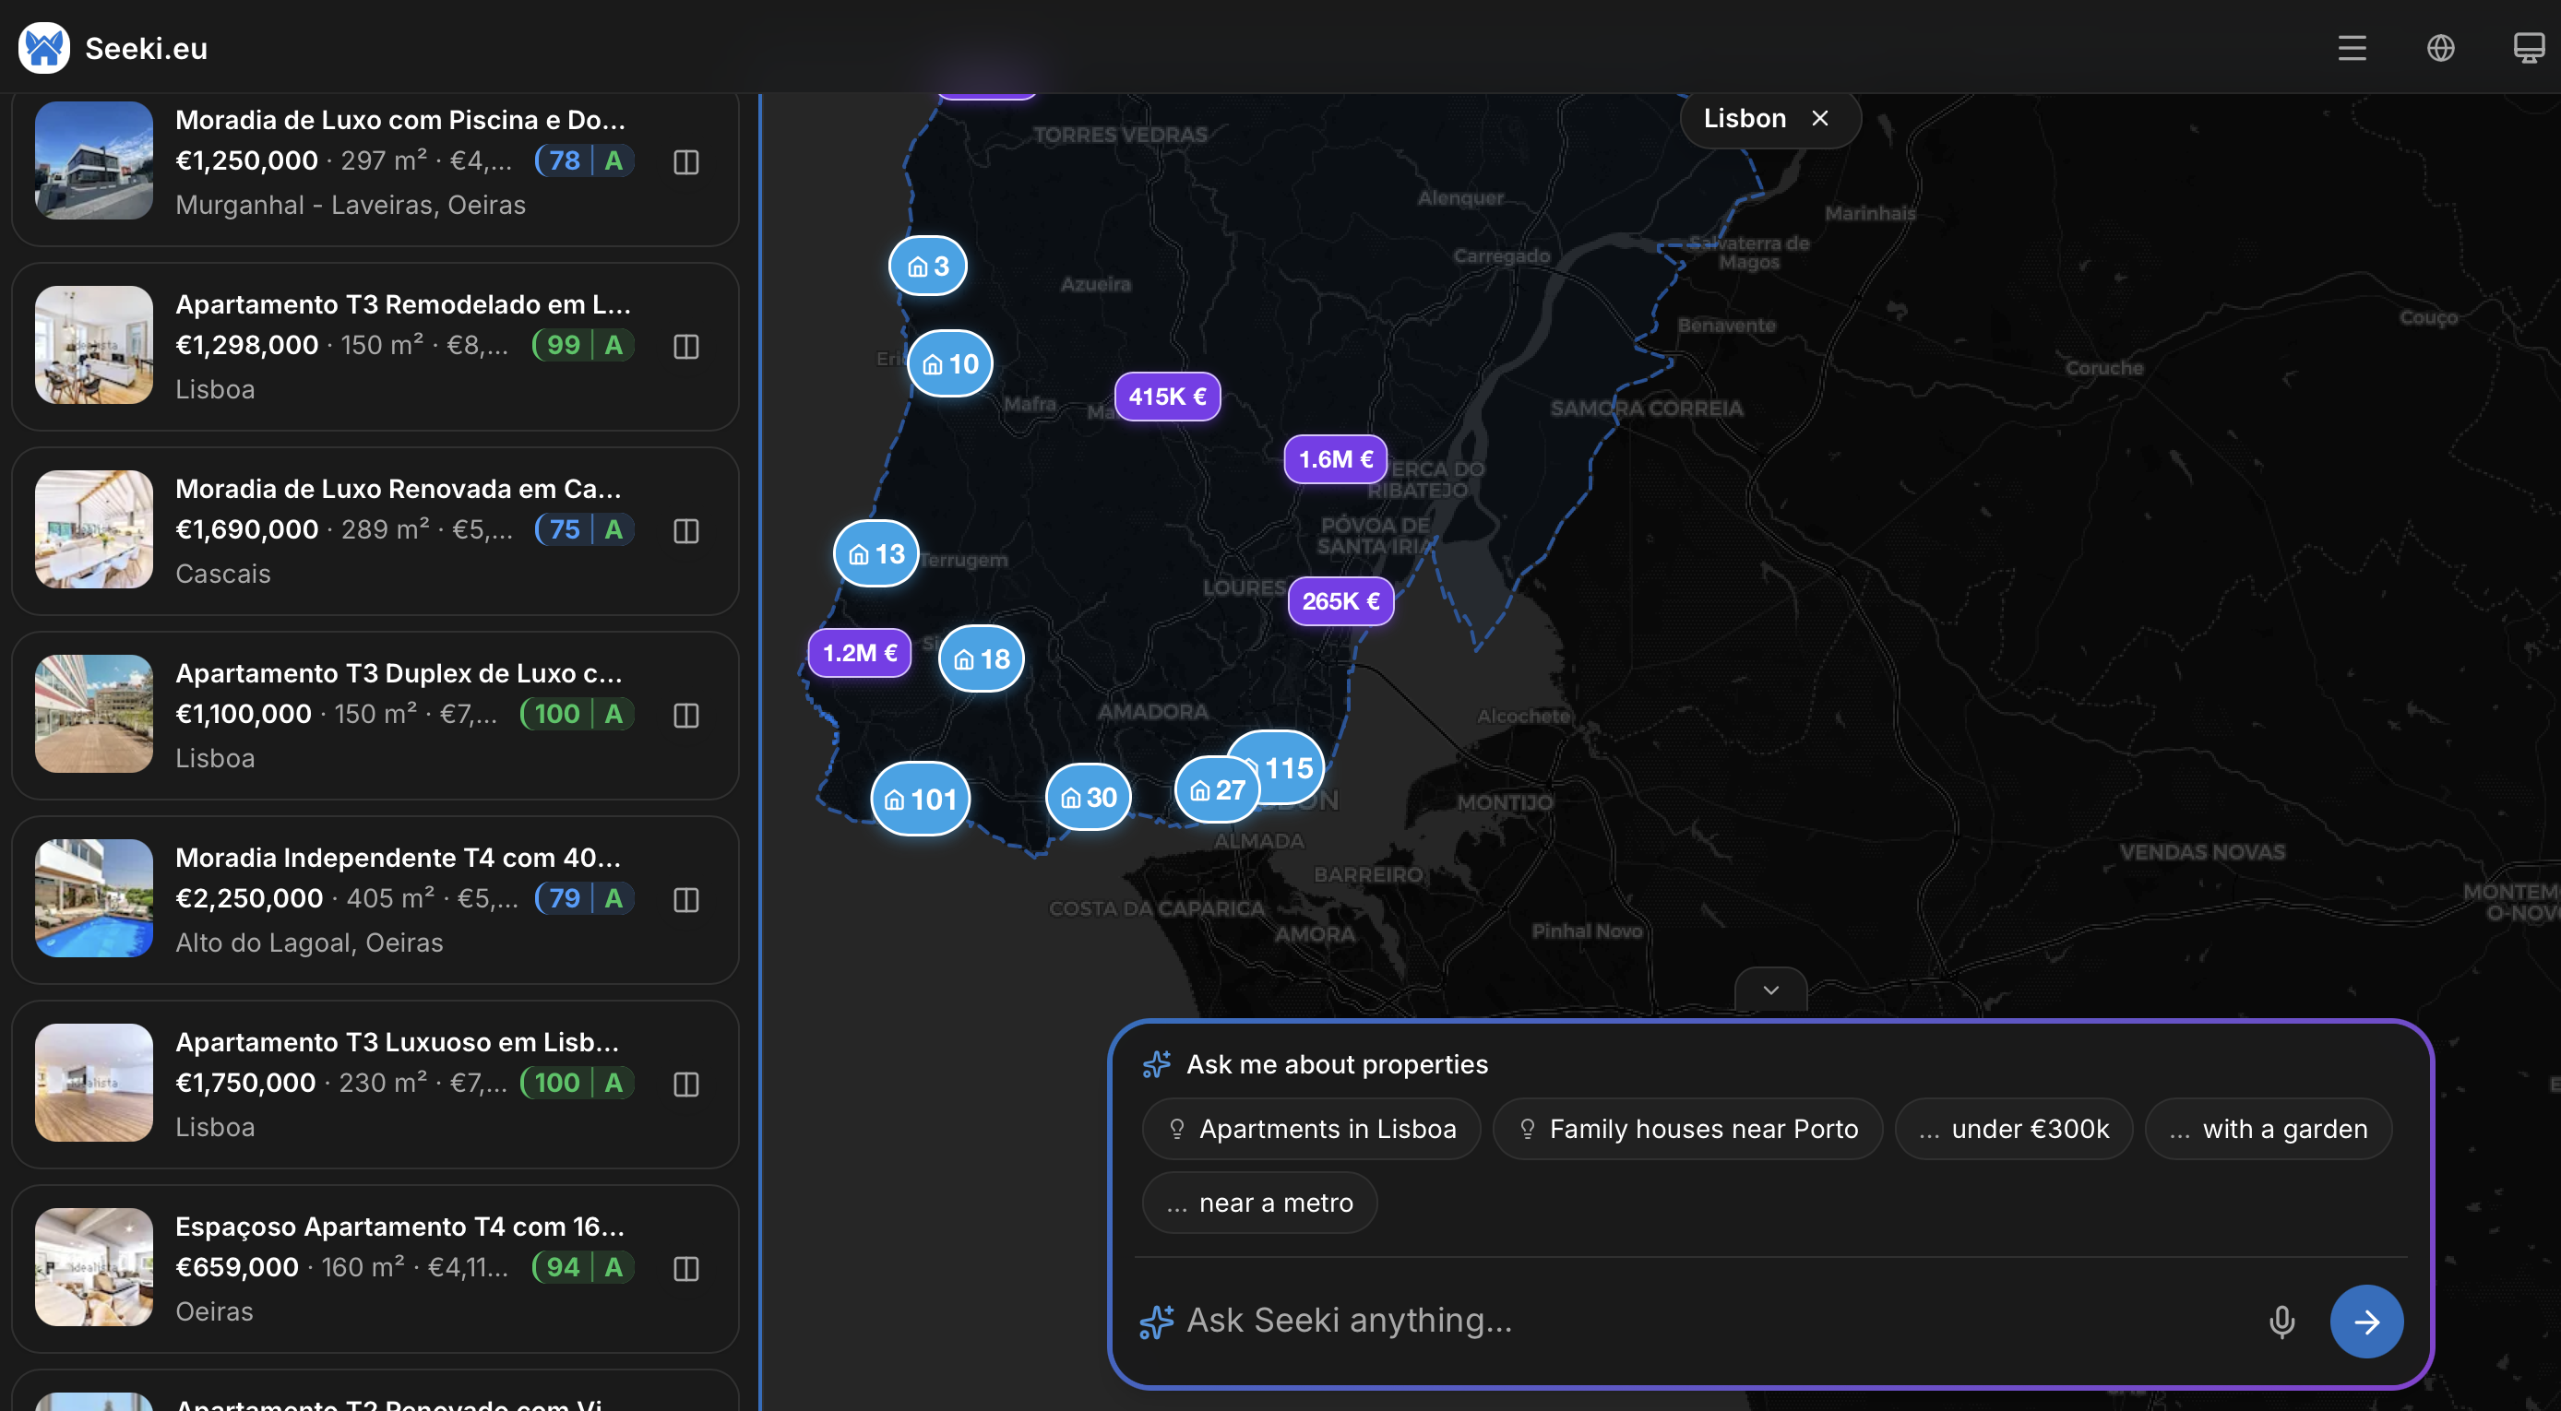The height and width of the screenshot is (1411, 2561).
Task: Open the map cluster with 18 properties
Action: point(982,658)
